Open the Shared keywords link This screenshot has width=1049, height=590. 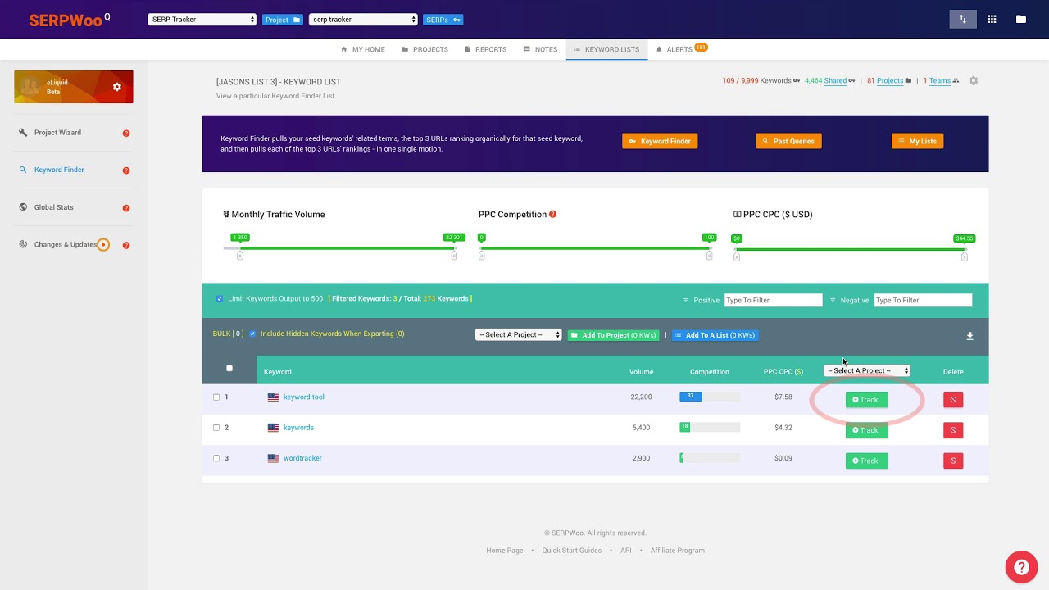click(x=835, y=81)
